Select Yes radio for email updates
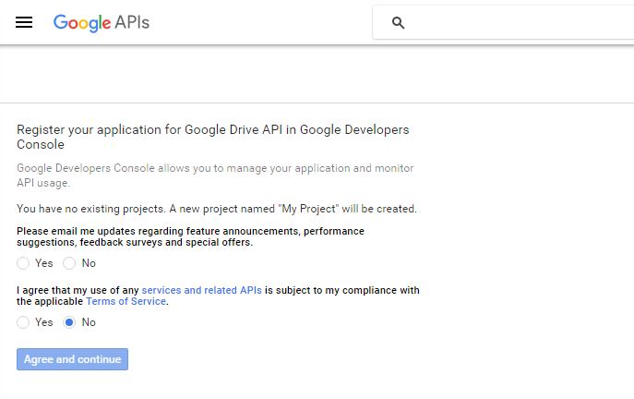Image resolution: width=634 pixels, height=399 pixels. [23, 263]
